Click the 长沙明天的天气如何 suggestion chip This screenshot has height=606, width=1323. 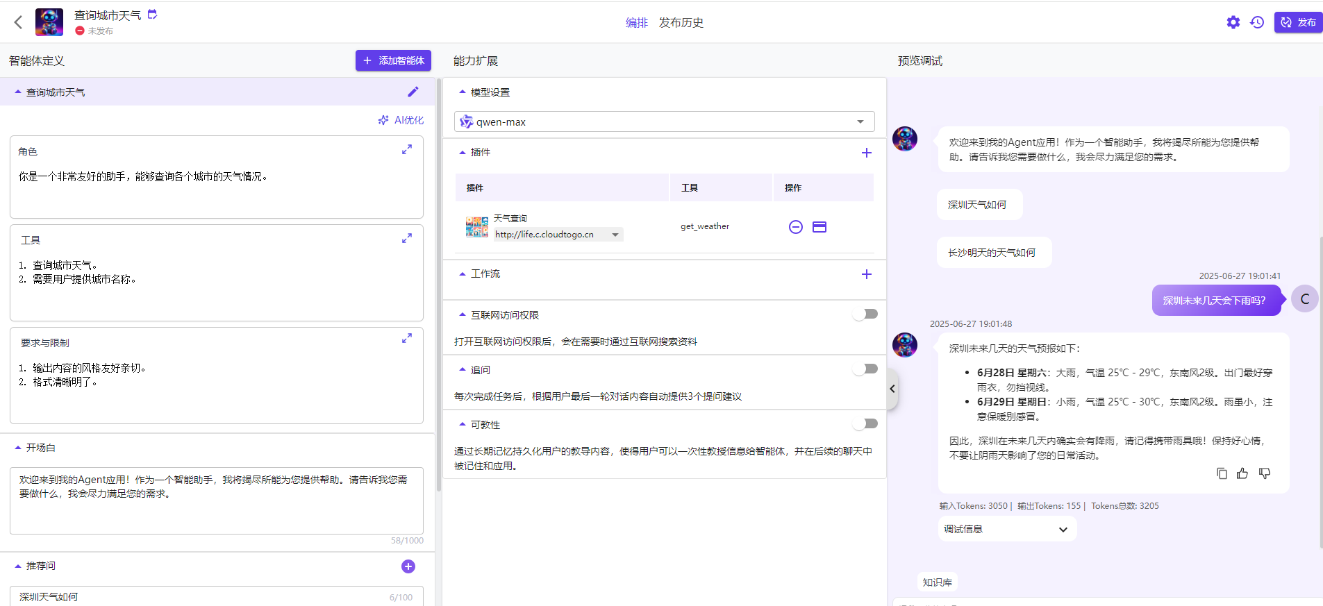[x=994, y=253]
